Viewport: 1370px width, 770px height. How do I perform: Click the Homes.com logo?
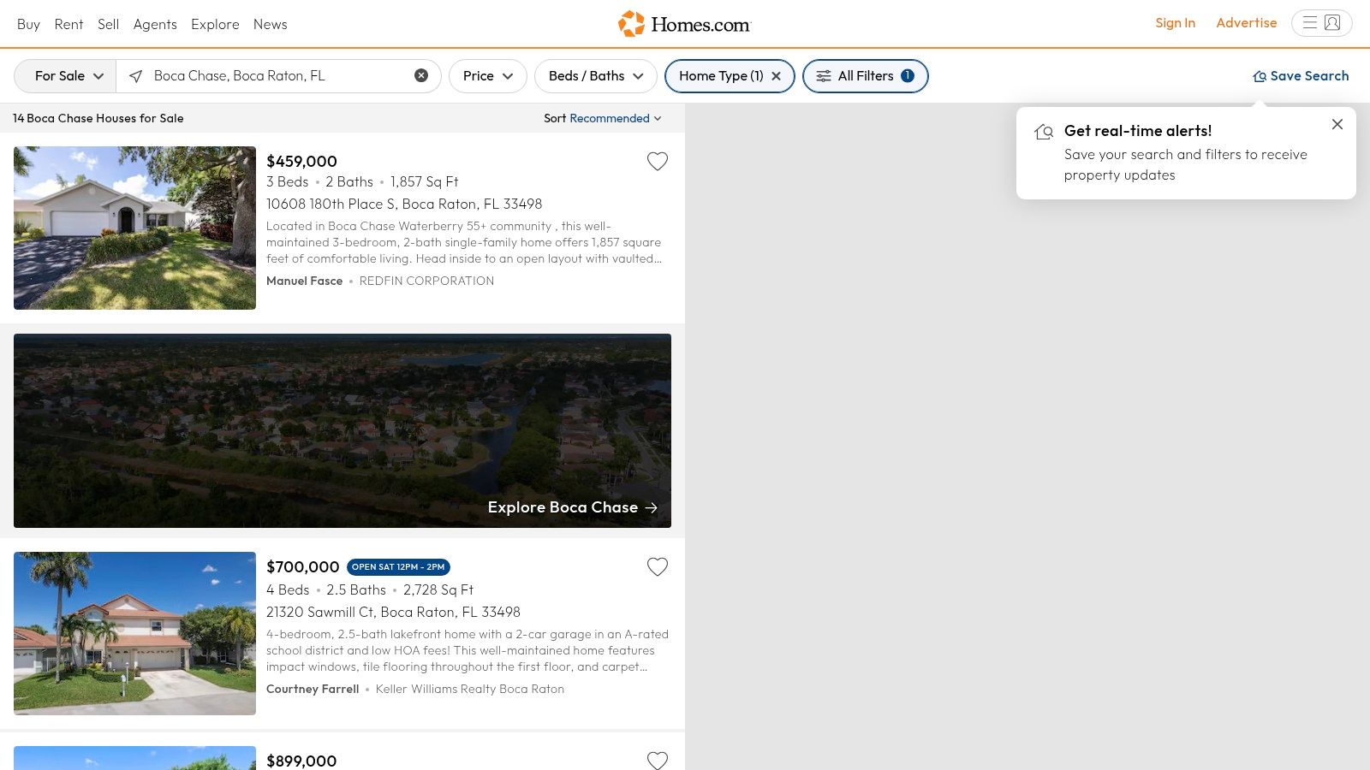pos(684,24)
